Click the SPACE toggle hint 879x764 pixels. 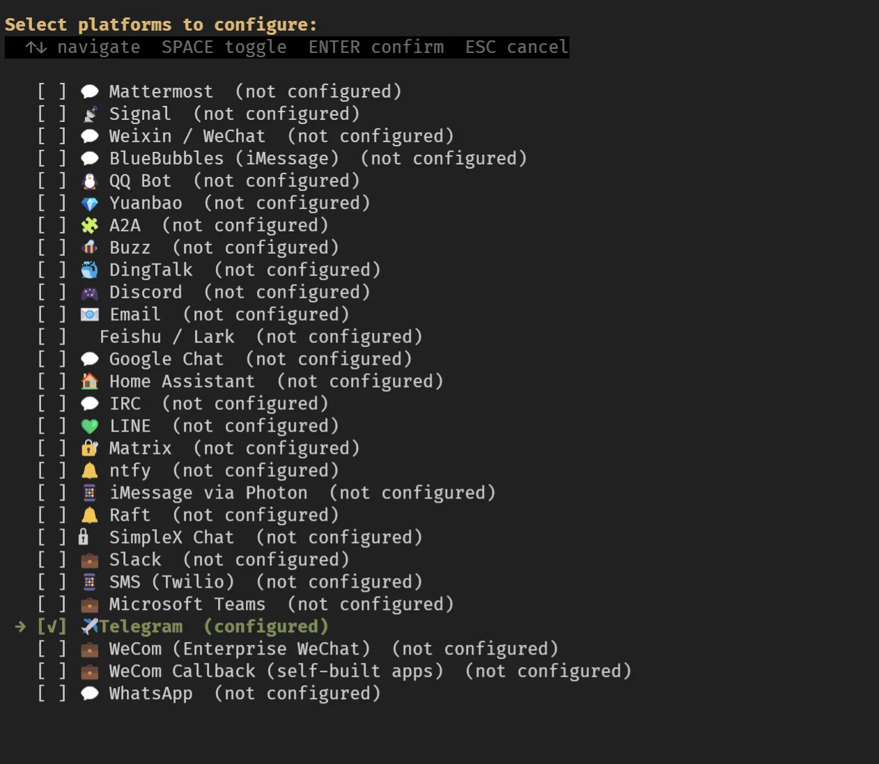(224, 47)
